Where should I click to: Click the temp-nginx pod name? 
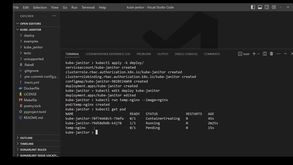pos(76,128)
